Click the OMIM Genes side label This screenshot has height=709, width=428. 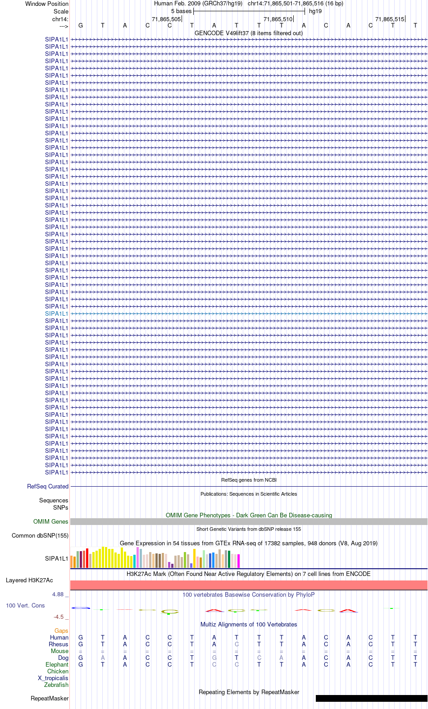[x=51, y=521]
